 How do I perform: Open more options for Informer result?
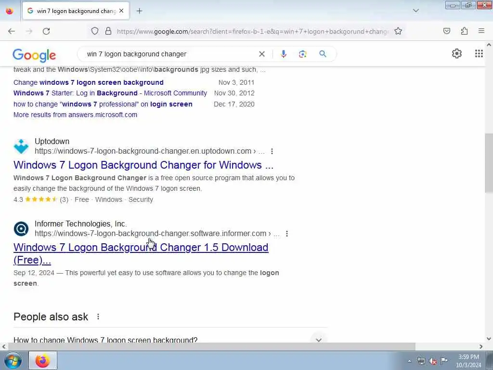pos(287,234)
